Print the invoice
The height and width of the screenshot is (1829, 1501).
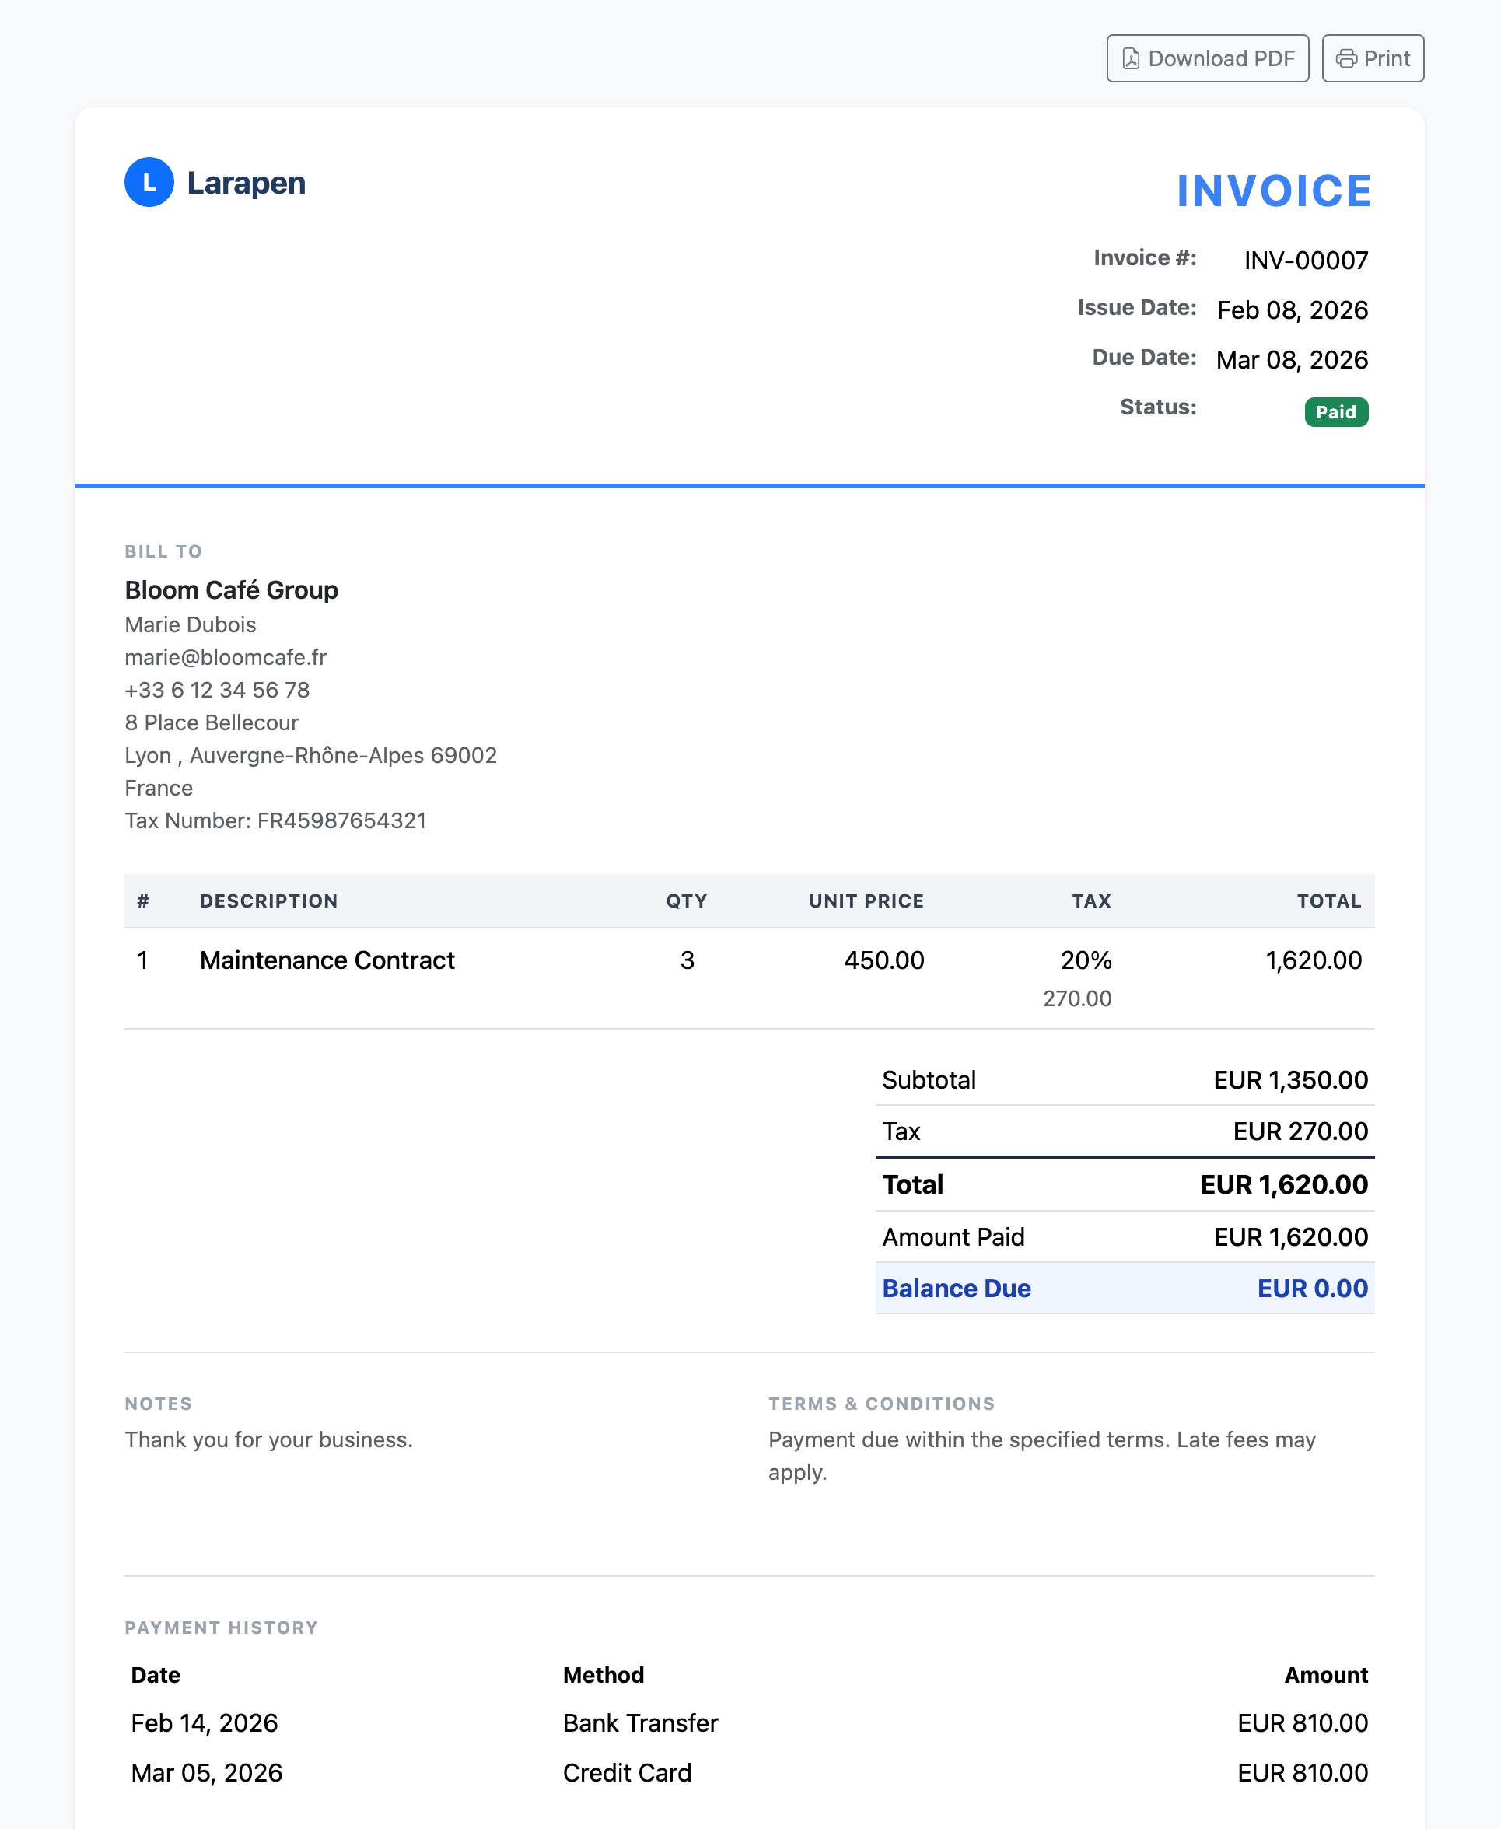coord(1372,59)
